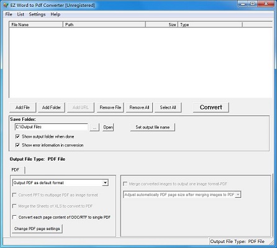Sort list by the Path column header
This screenshot has width=277, height=248.
(104, 25)
